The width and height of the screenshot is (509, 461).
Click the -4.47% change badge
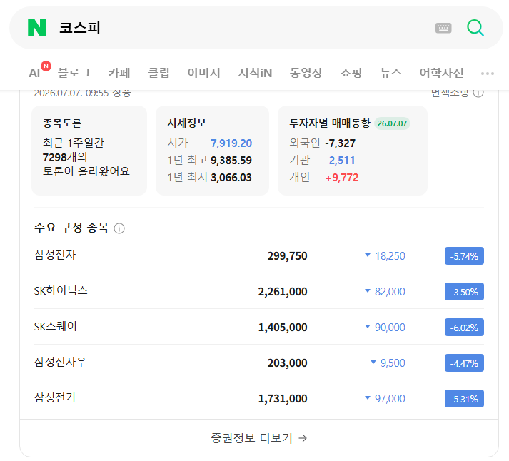(x=464, y=363)
